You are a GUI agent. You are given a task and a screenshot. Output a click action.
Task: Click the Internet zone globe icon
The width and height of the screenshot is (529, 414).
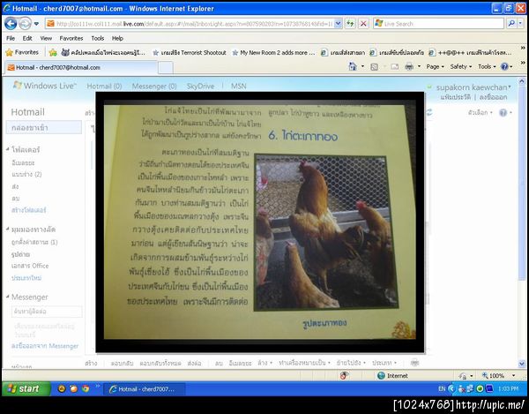point(381,375)
